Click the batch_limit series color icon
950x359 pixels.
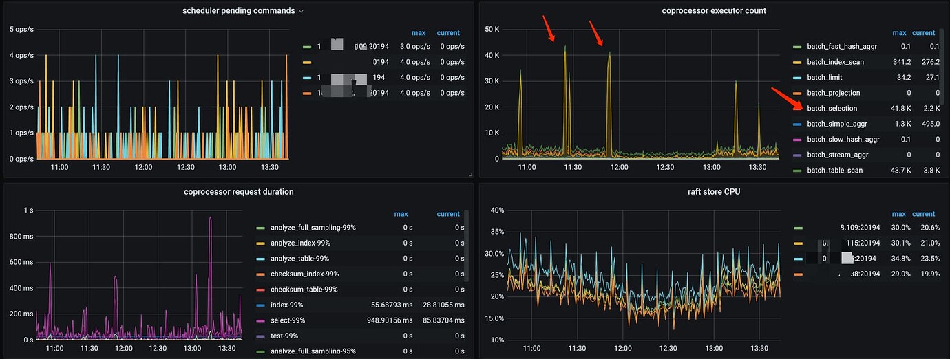tap(797, 78)
